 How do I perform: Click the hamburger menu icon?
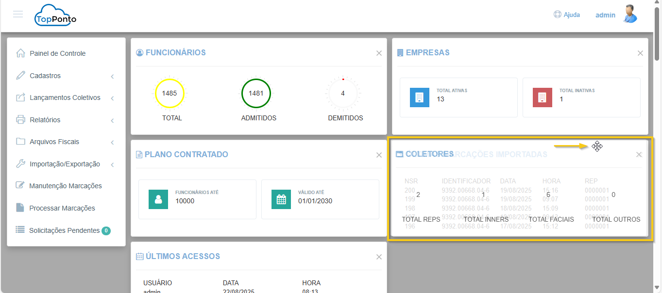[x=18, y=14]
